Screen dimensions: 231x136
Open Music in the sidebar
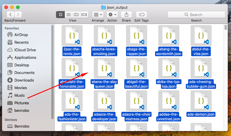point(16,96)
